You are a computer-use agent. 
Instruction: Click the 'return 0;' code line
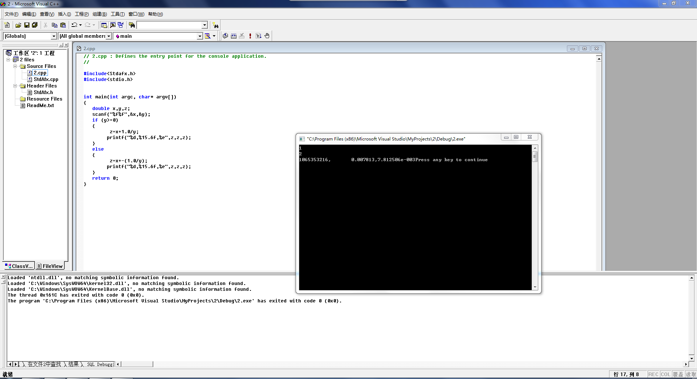(x=105, y=178)
